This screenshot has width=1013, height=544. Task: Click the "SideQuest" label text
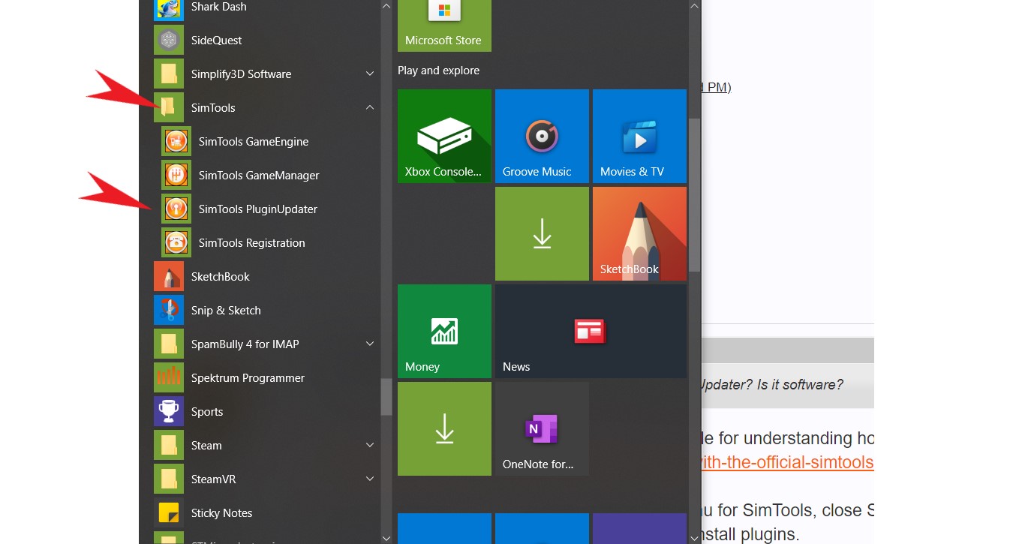[216, 41]
